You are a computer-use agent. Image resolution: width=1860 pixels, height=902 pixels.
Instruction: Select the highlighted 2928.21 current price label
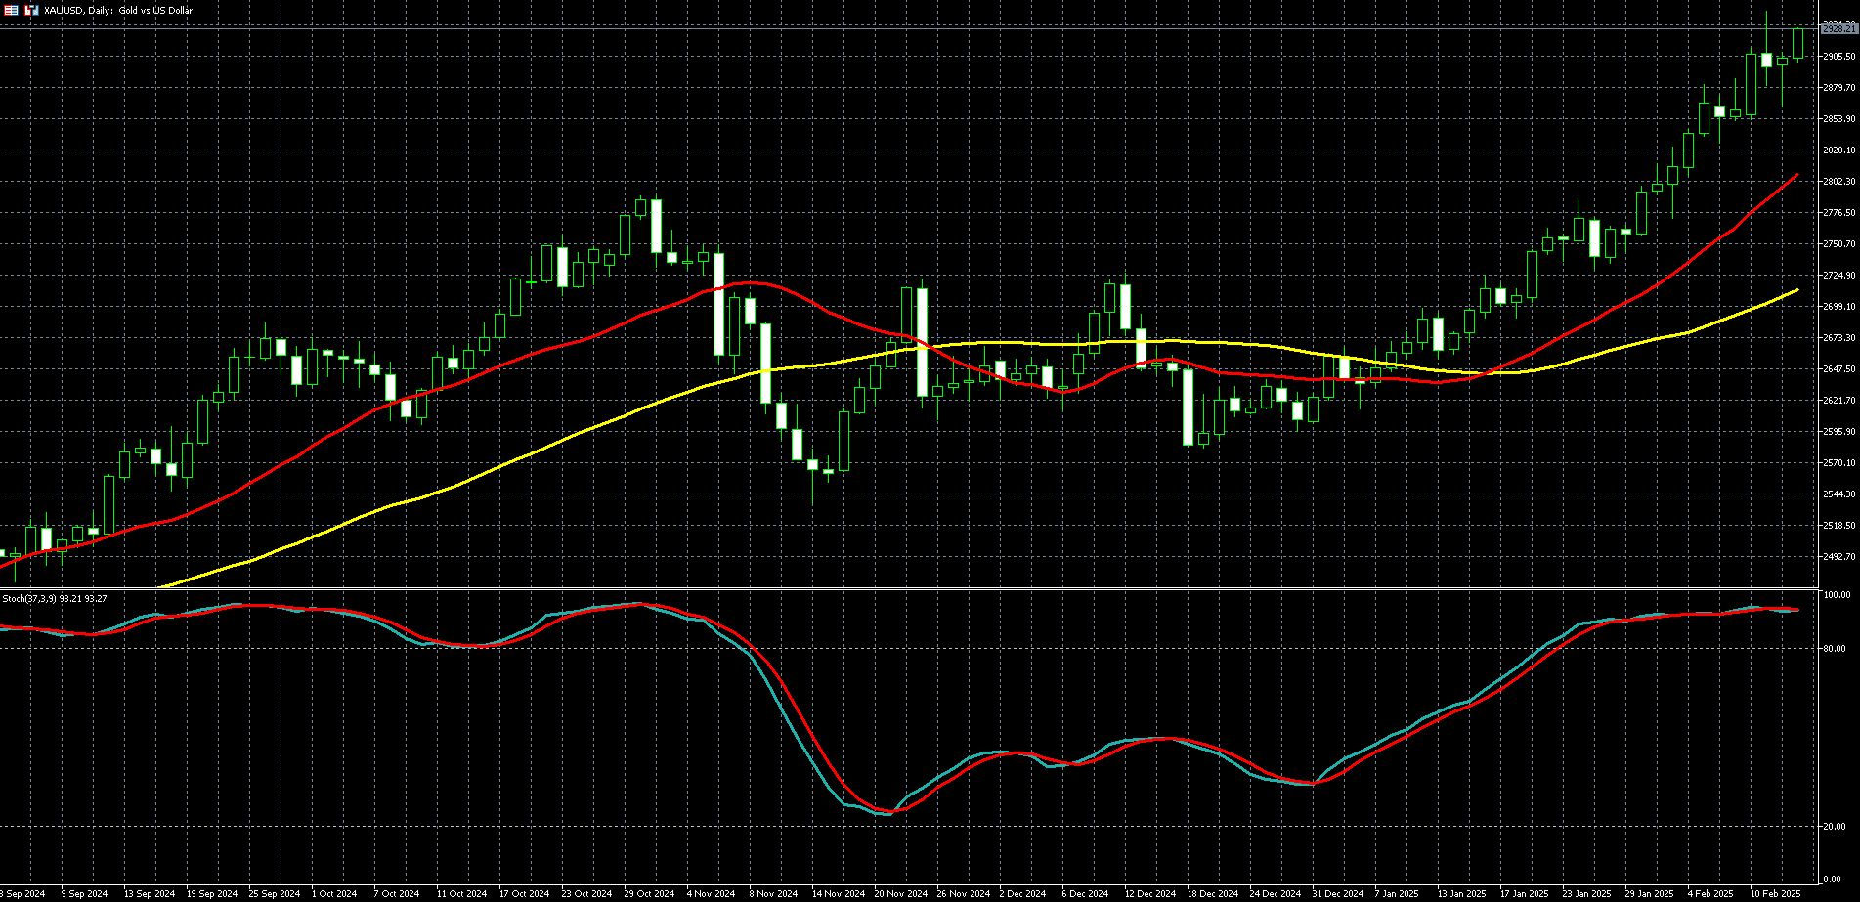(1838, 29)
